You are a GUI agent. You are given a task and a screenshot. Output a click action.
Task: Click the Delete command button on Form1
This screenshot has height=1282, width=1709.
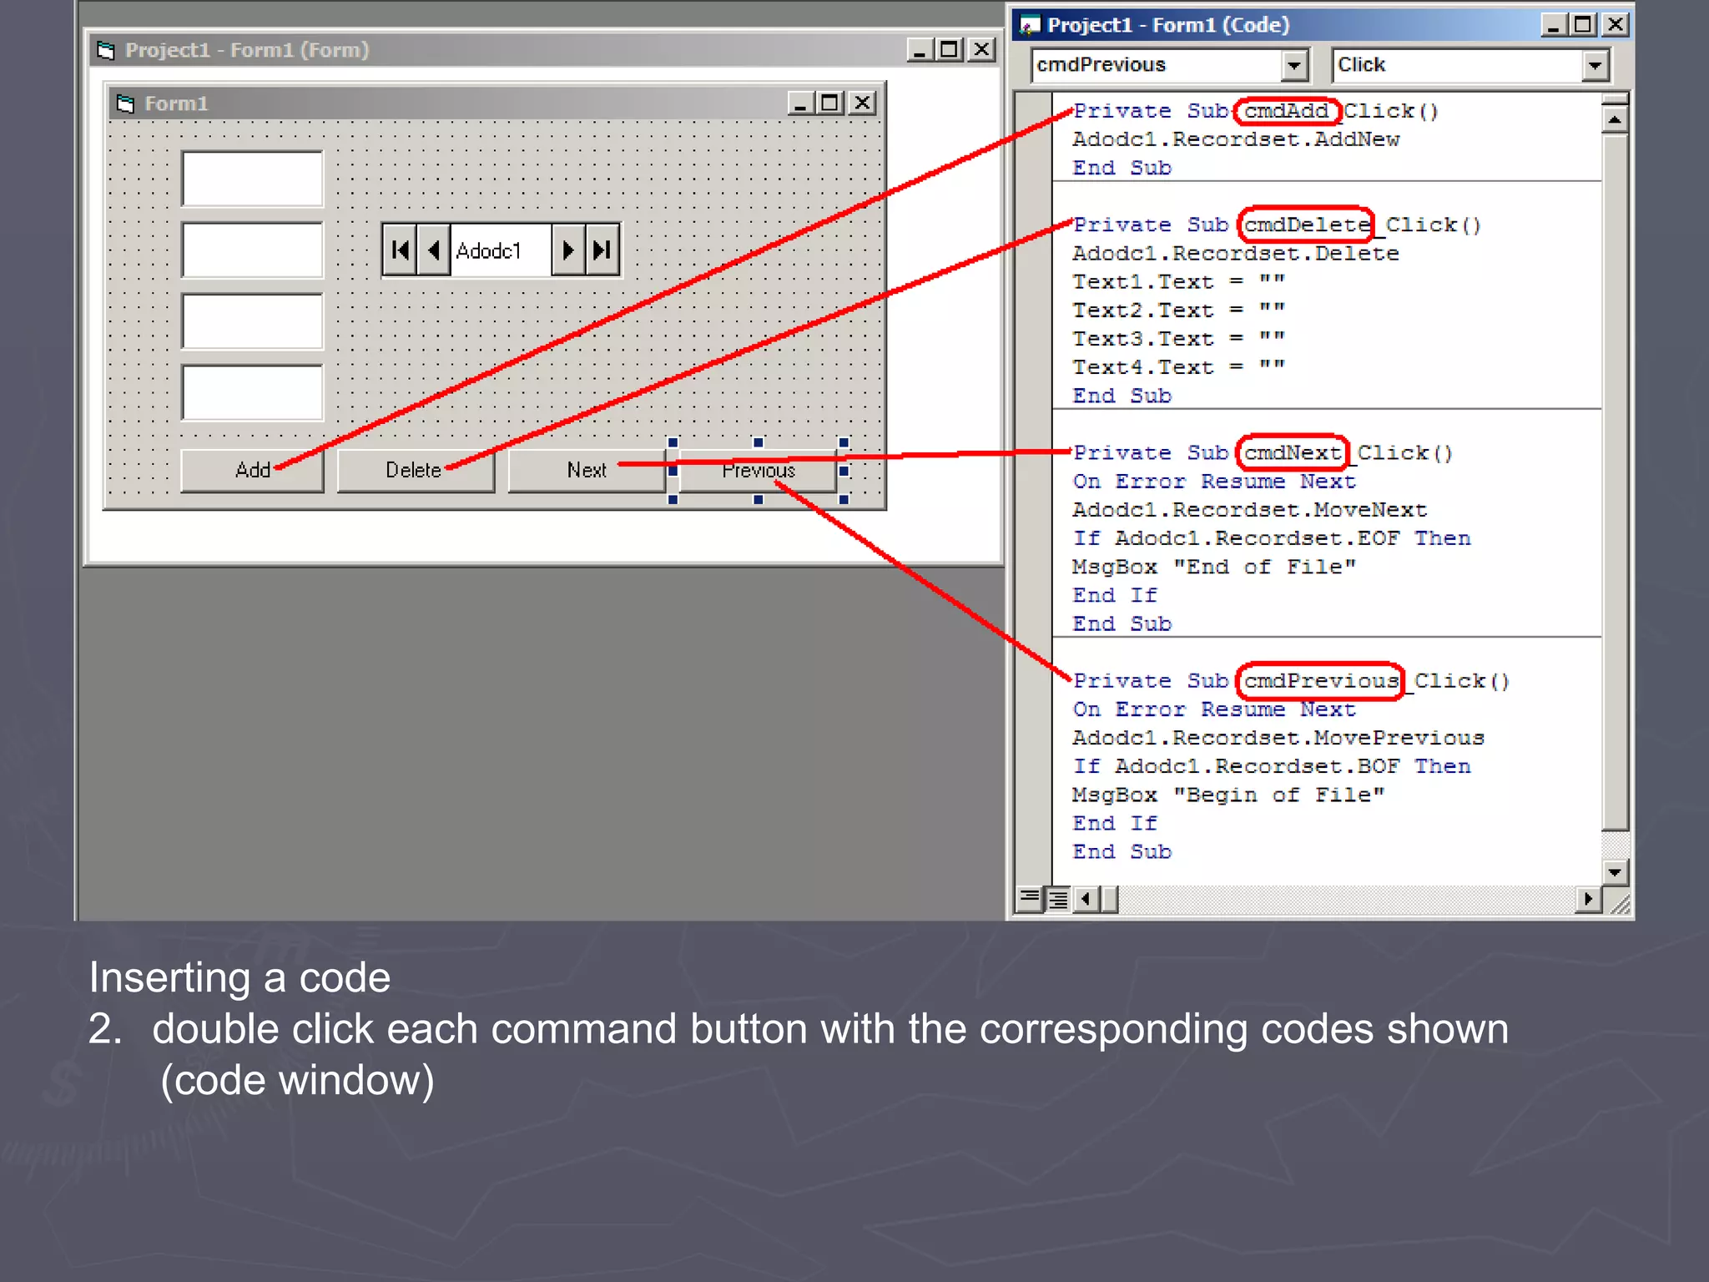click(416, 471)
